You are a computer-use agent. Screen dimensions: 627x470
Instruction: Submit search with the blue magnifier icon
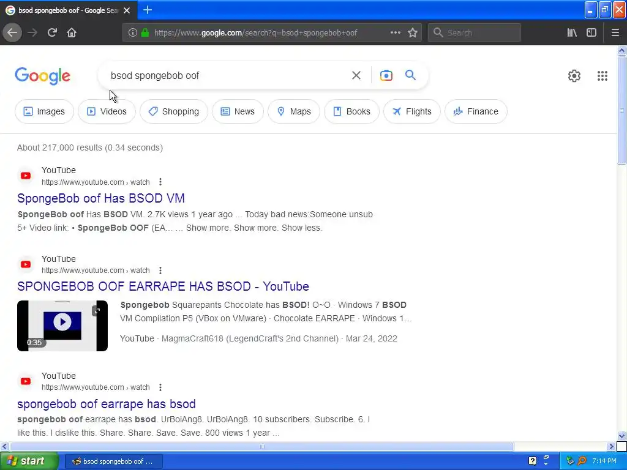(410, 75)
